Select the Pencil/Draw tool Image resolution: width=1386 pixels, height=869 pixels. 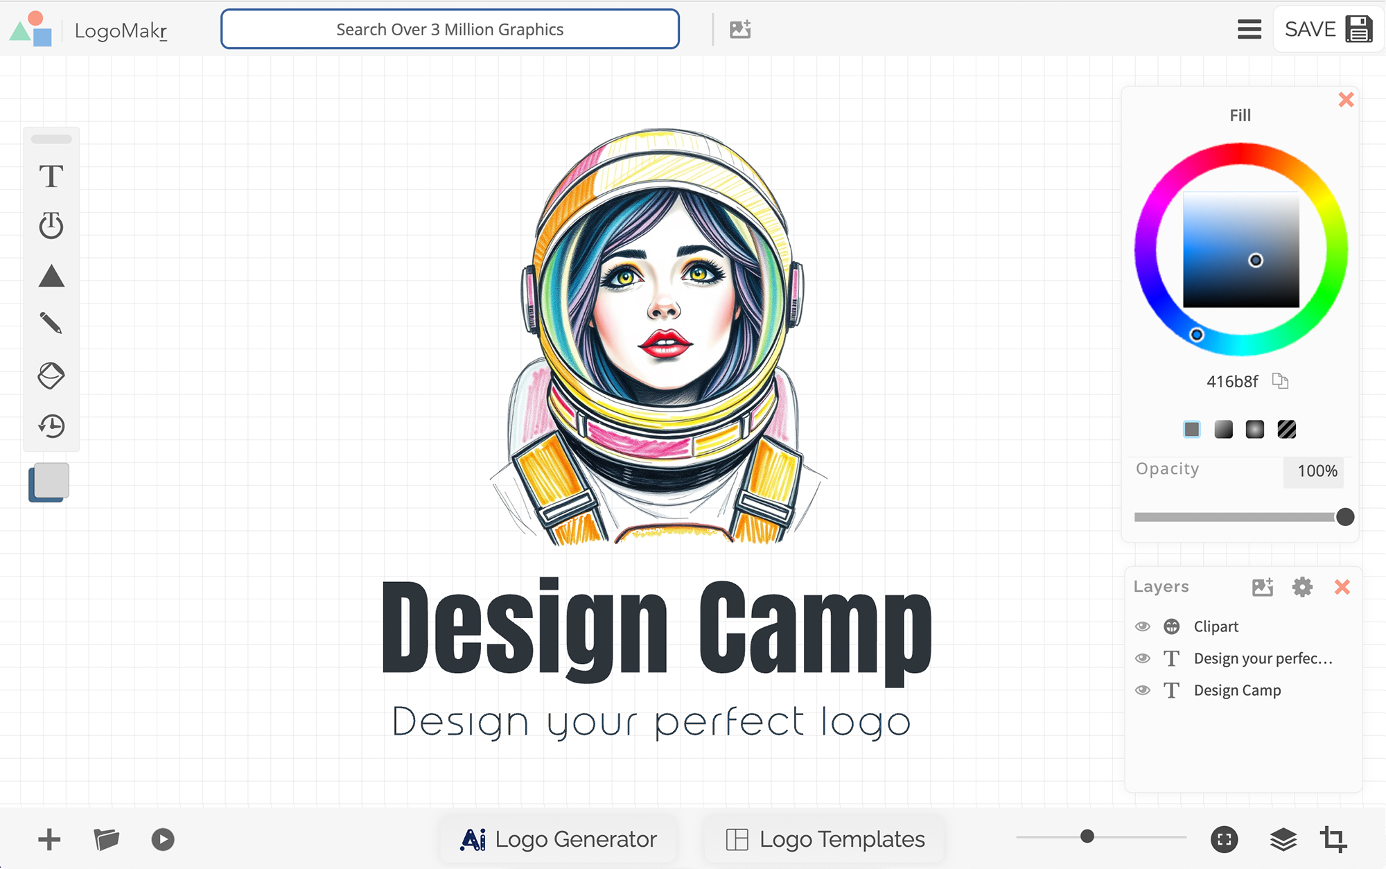click(x=51, y=326)
